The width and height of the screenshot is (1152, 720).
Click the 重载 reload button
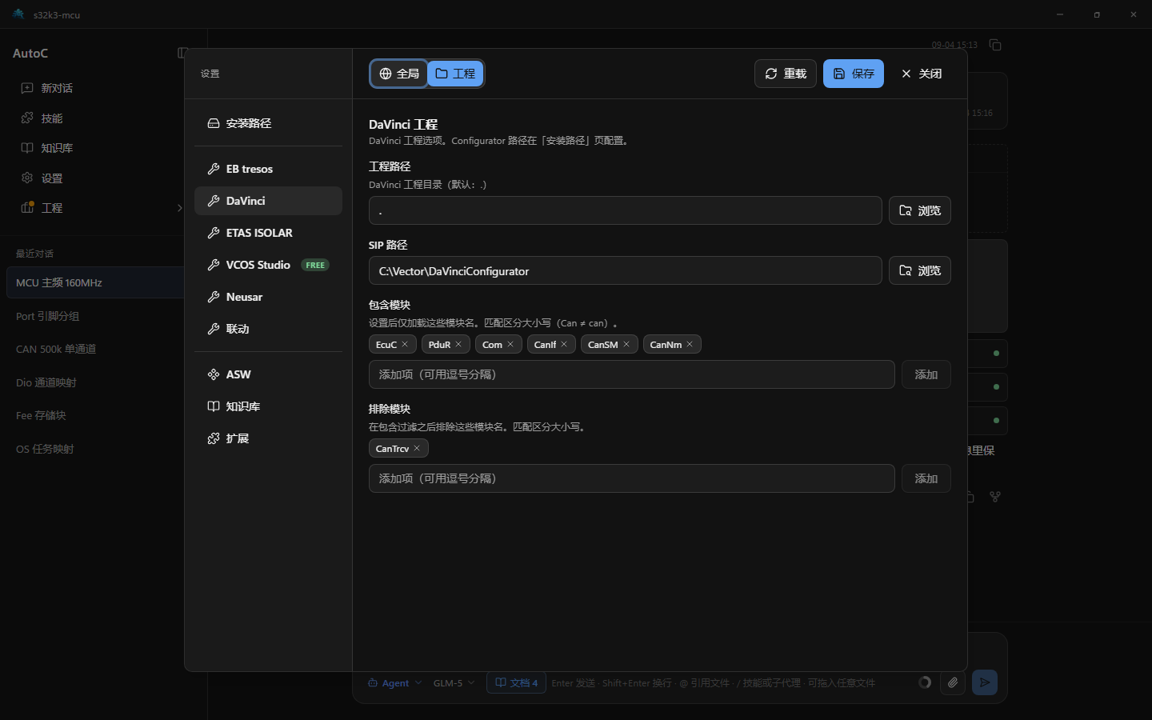click(x=786, y=74)
